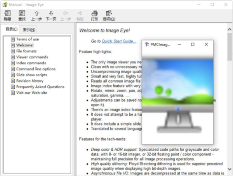Switch to the Contents (目录) tab
Viewport: 233px width, 176px height.
pyautogui.click(x=11, y=29)
